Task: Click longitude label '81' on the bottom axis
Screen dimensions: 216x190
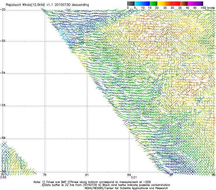Action: pos(87,175)
